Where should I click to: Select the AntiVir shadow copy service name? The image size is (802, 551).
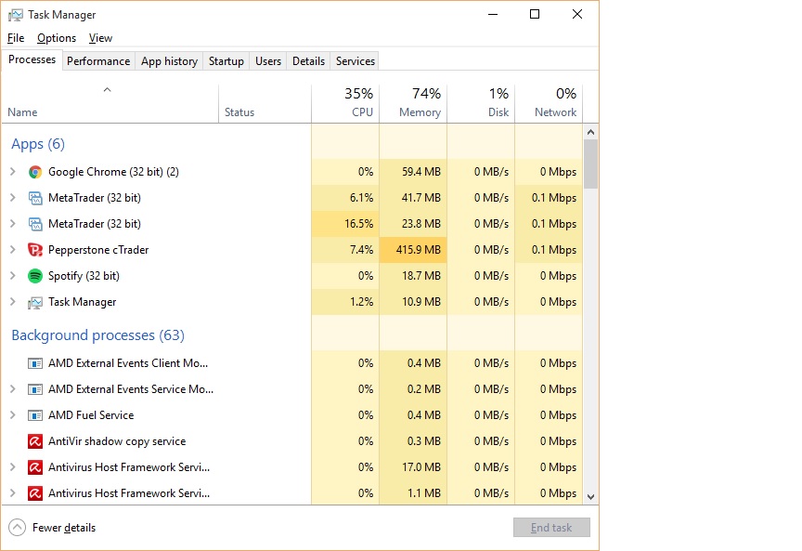click(x=117, y=441)
